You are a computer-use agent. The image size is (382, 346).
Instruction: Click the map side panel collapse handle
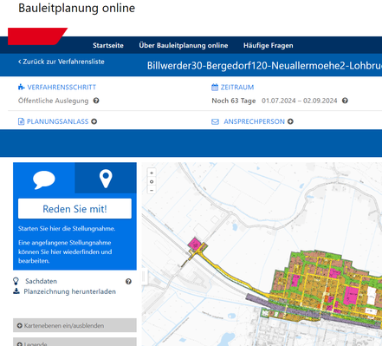coord(145,277)
